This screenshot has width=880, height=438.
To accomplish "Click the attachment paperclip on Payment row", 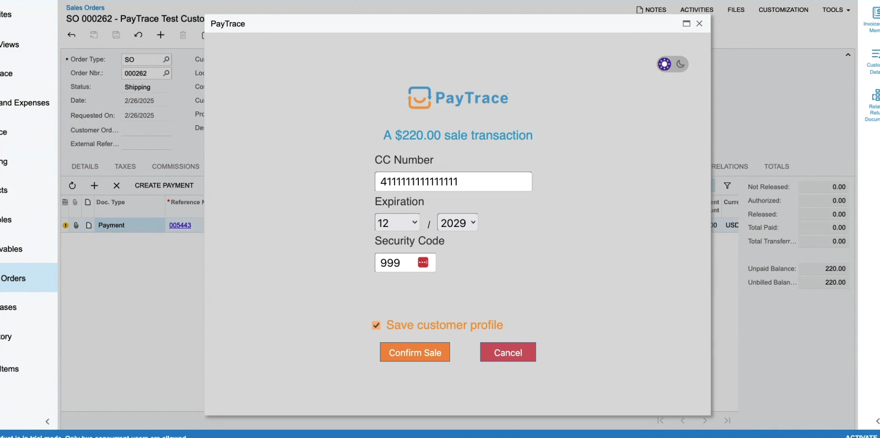I will pos(76,225).
